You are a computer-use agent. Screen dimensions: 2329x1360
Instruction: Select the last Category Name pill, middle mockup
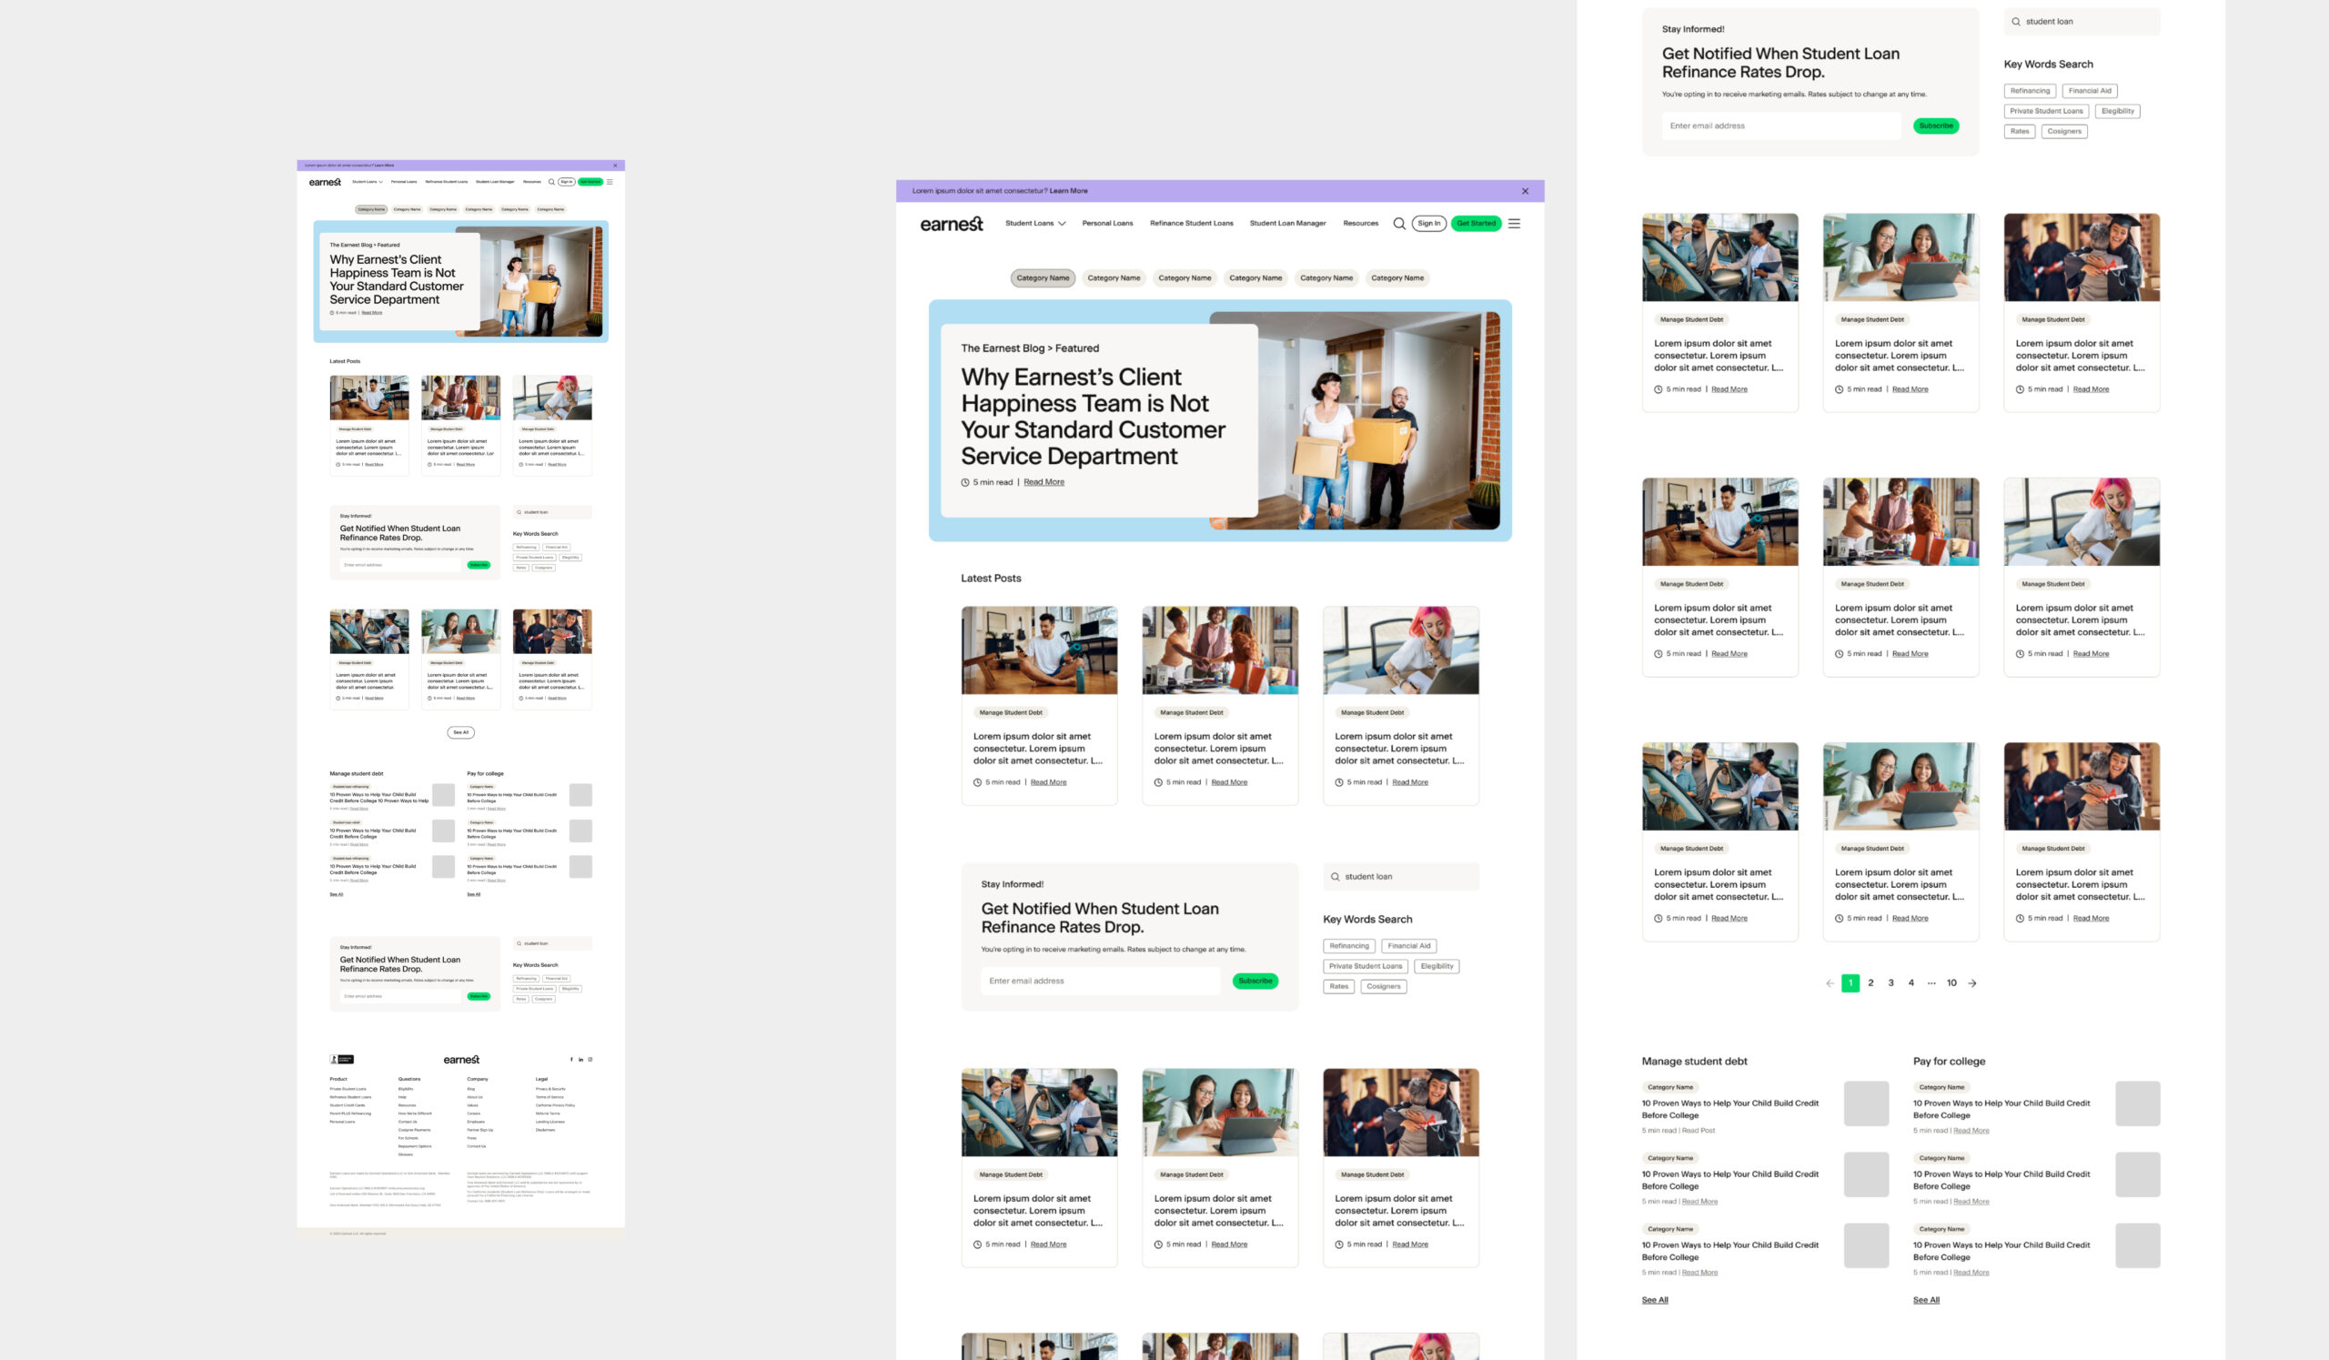click(x=1397, y=278)
